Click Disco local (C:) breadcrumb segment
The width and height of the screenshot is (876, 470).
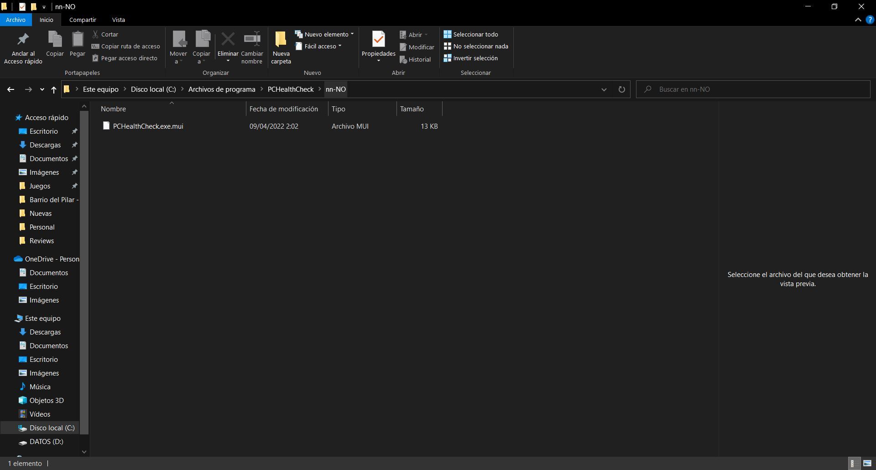pyautogui.click(x=153, y=89)
